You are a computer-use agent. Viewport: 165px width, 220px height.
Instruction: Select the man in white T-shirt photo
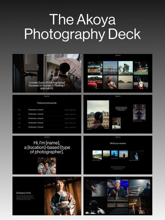141,82
